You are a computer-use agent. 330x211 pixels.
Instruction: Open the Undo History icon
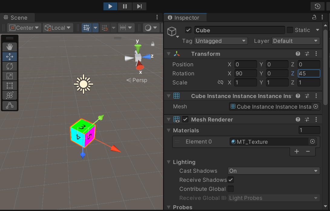pyautogui.click(x=317, y=6)
